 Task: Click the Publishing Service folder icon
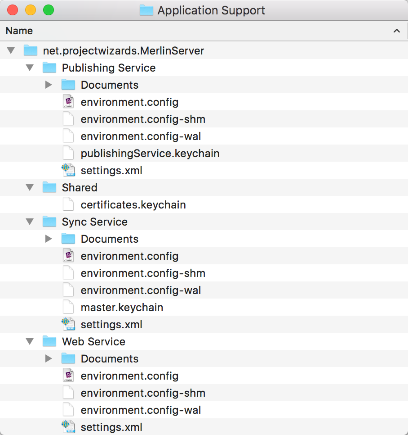coord(49,68)
